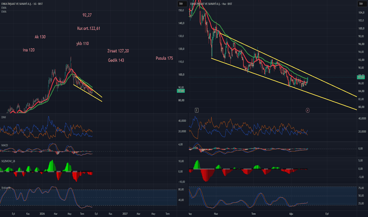The image size is (368, 217).
Task: Click the SQZMOM_LB indicator label
Action: click(8, 161)
